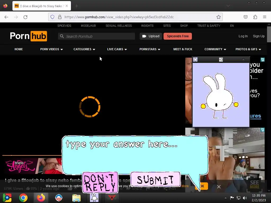Screen dimensions: 271x203
Task: Open INSIGHTS in the top bar
Action: click(x=147, y=26)
